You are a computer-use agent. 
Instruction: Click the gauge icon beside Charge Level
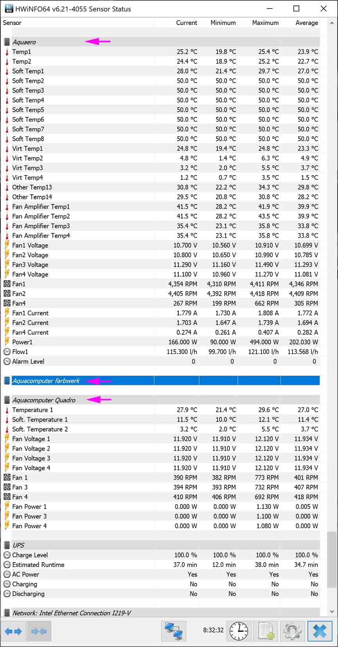click(7, 555)
